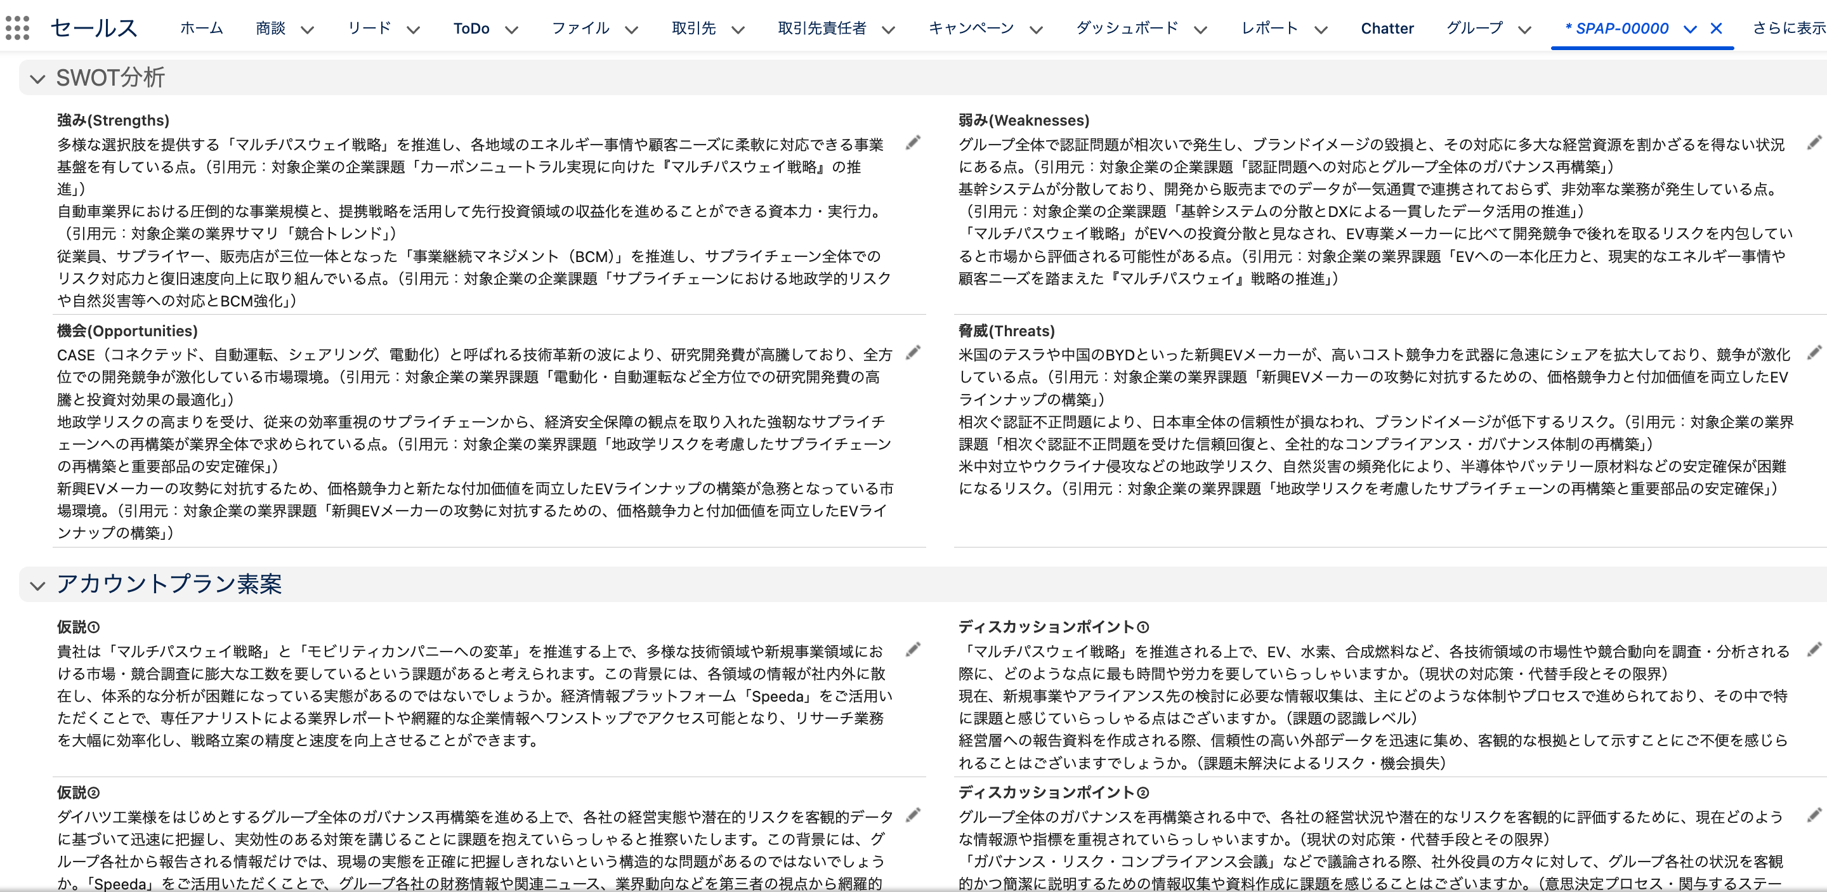Click pencil icon for 弱み(Weaknesses) field
The width and height of the screenshot is (1827, 892).
click(x=1814, y=143)
